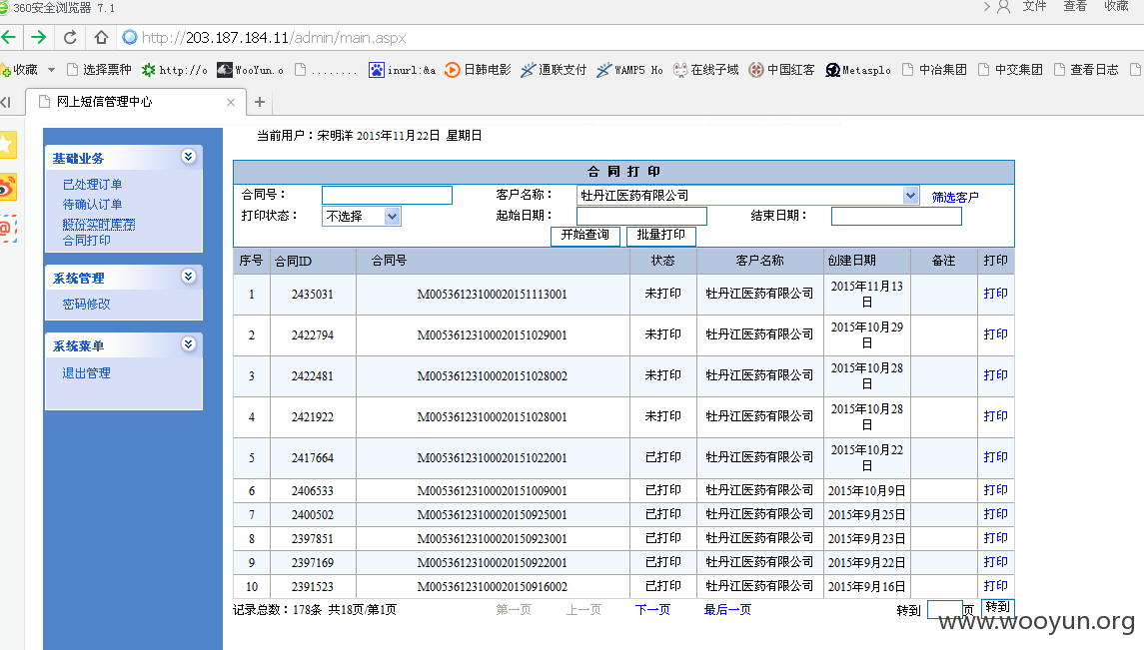Open the 在线子域 bookmark
The image size is (1144, 650).
(706, 70)
